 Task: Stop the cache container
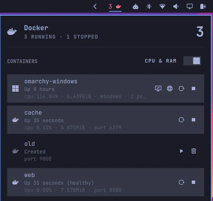[193, 120]
